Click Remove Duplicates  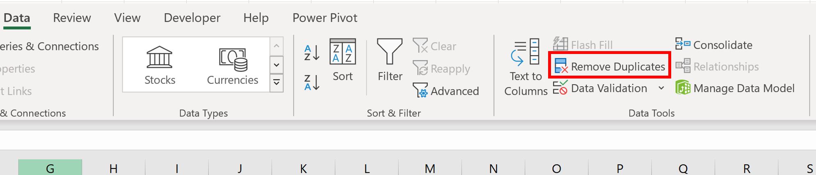pos(609,66)
